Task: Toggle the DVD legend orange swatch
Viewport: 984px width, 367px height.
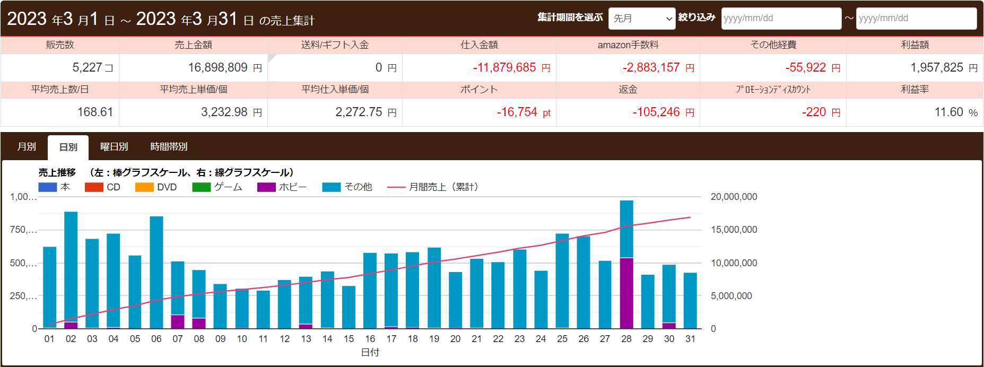Action: pyautogui.click(x=144, y=187)
